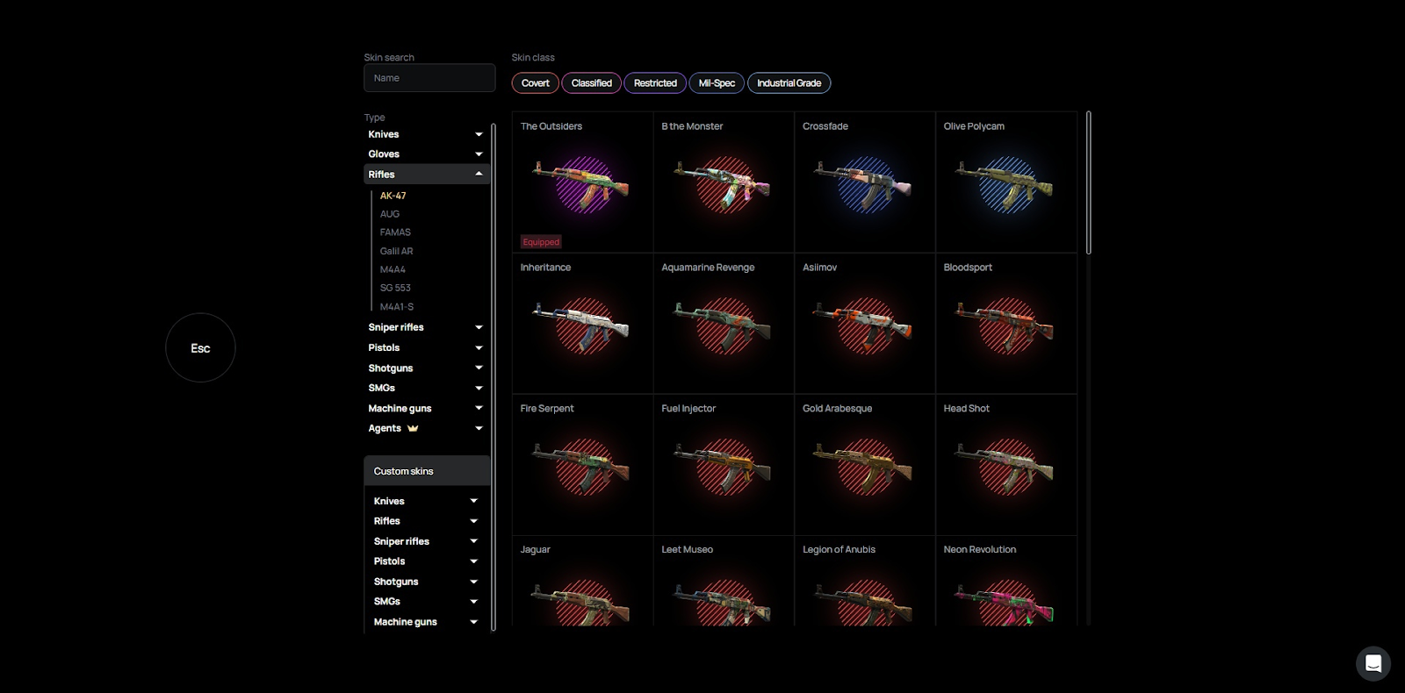Click the Sniper rifles type label
Viewport: 1405px width, 693px height.
click(x=396, y=327)
